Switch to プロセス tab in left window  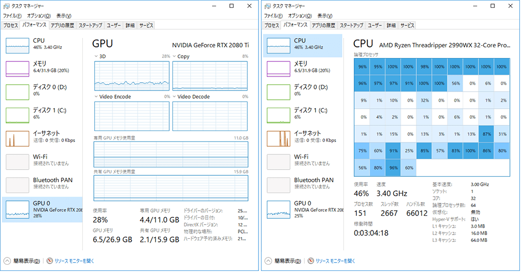tap(10, 25)
